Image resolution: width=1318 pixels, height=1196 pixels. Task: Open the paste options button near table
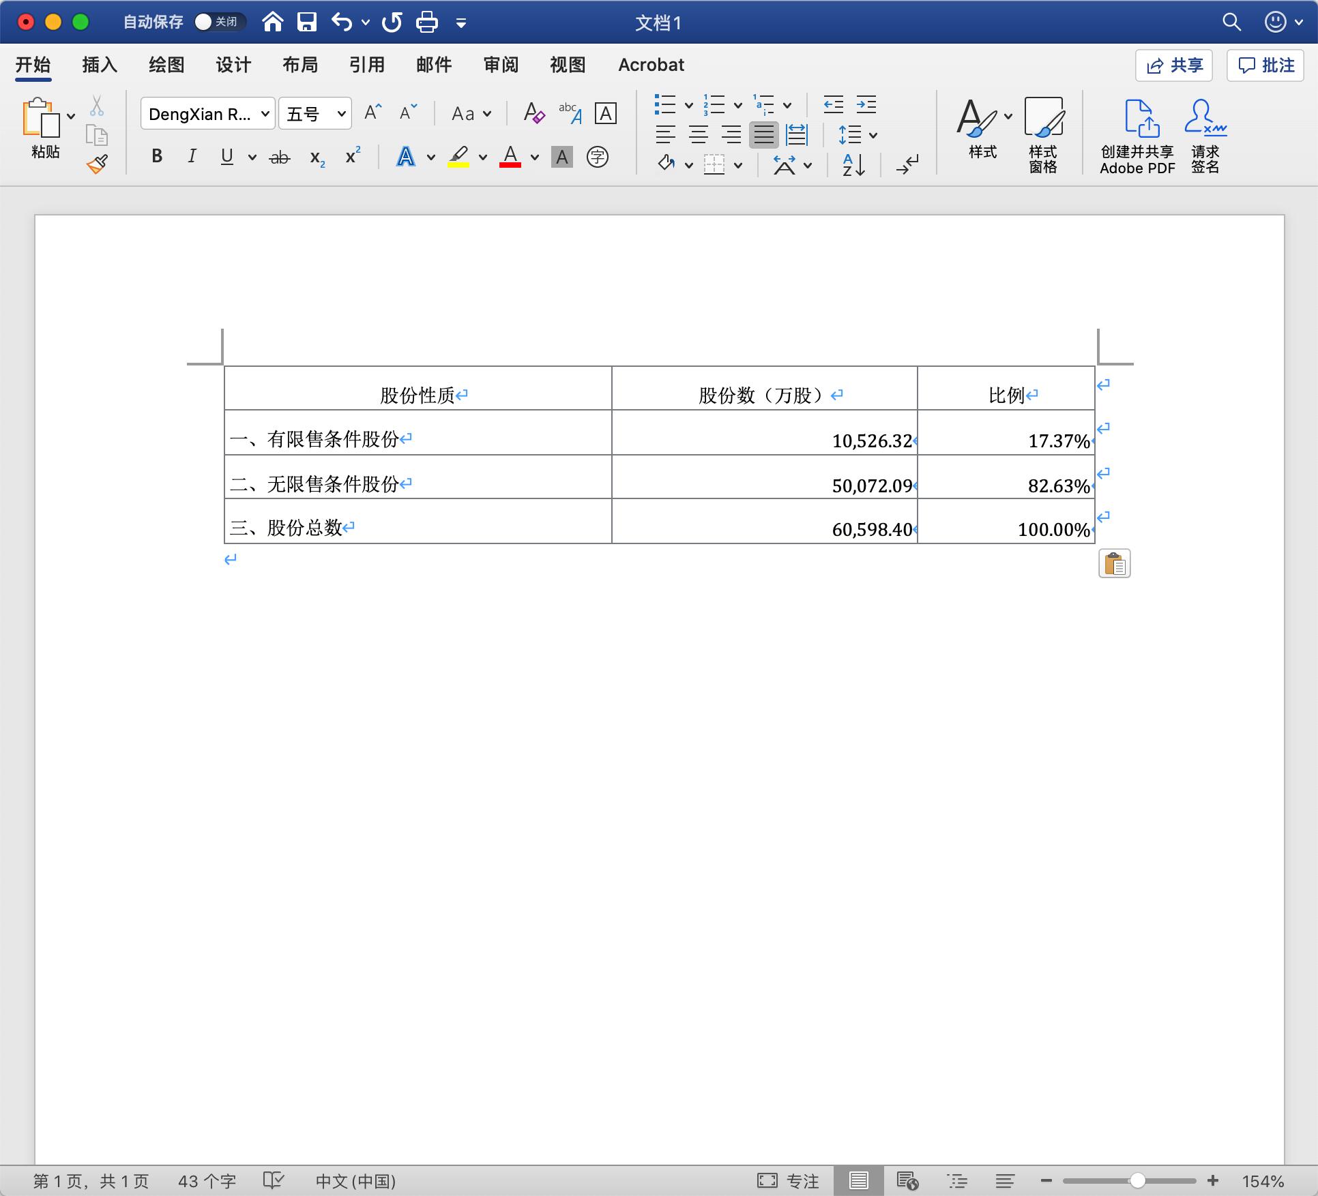(x=1115, y=564)
